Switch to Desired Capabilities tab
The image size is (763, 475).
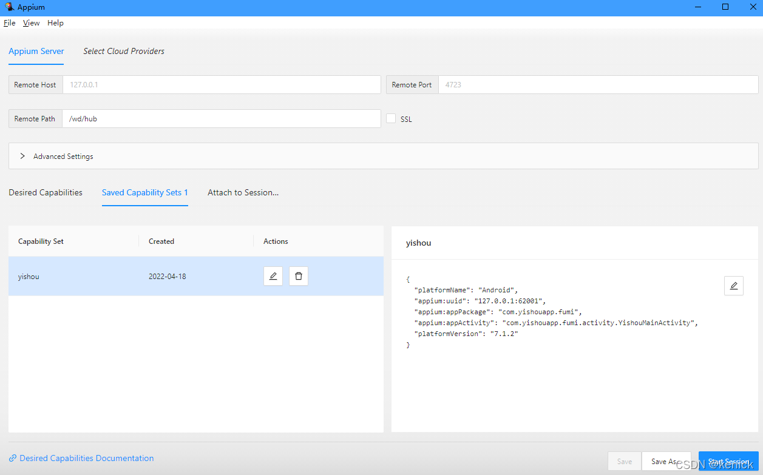46,192
